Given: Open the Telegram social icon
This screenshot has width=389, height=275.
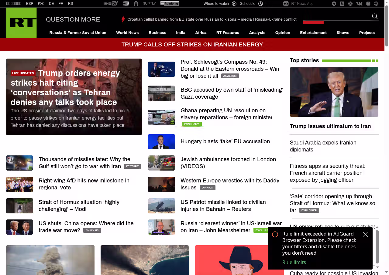Looking at the screenshot, I should coord(334,4).
